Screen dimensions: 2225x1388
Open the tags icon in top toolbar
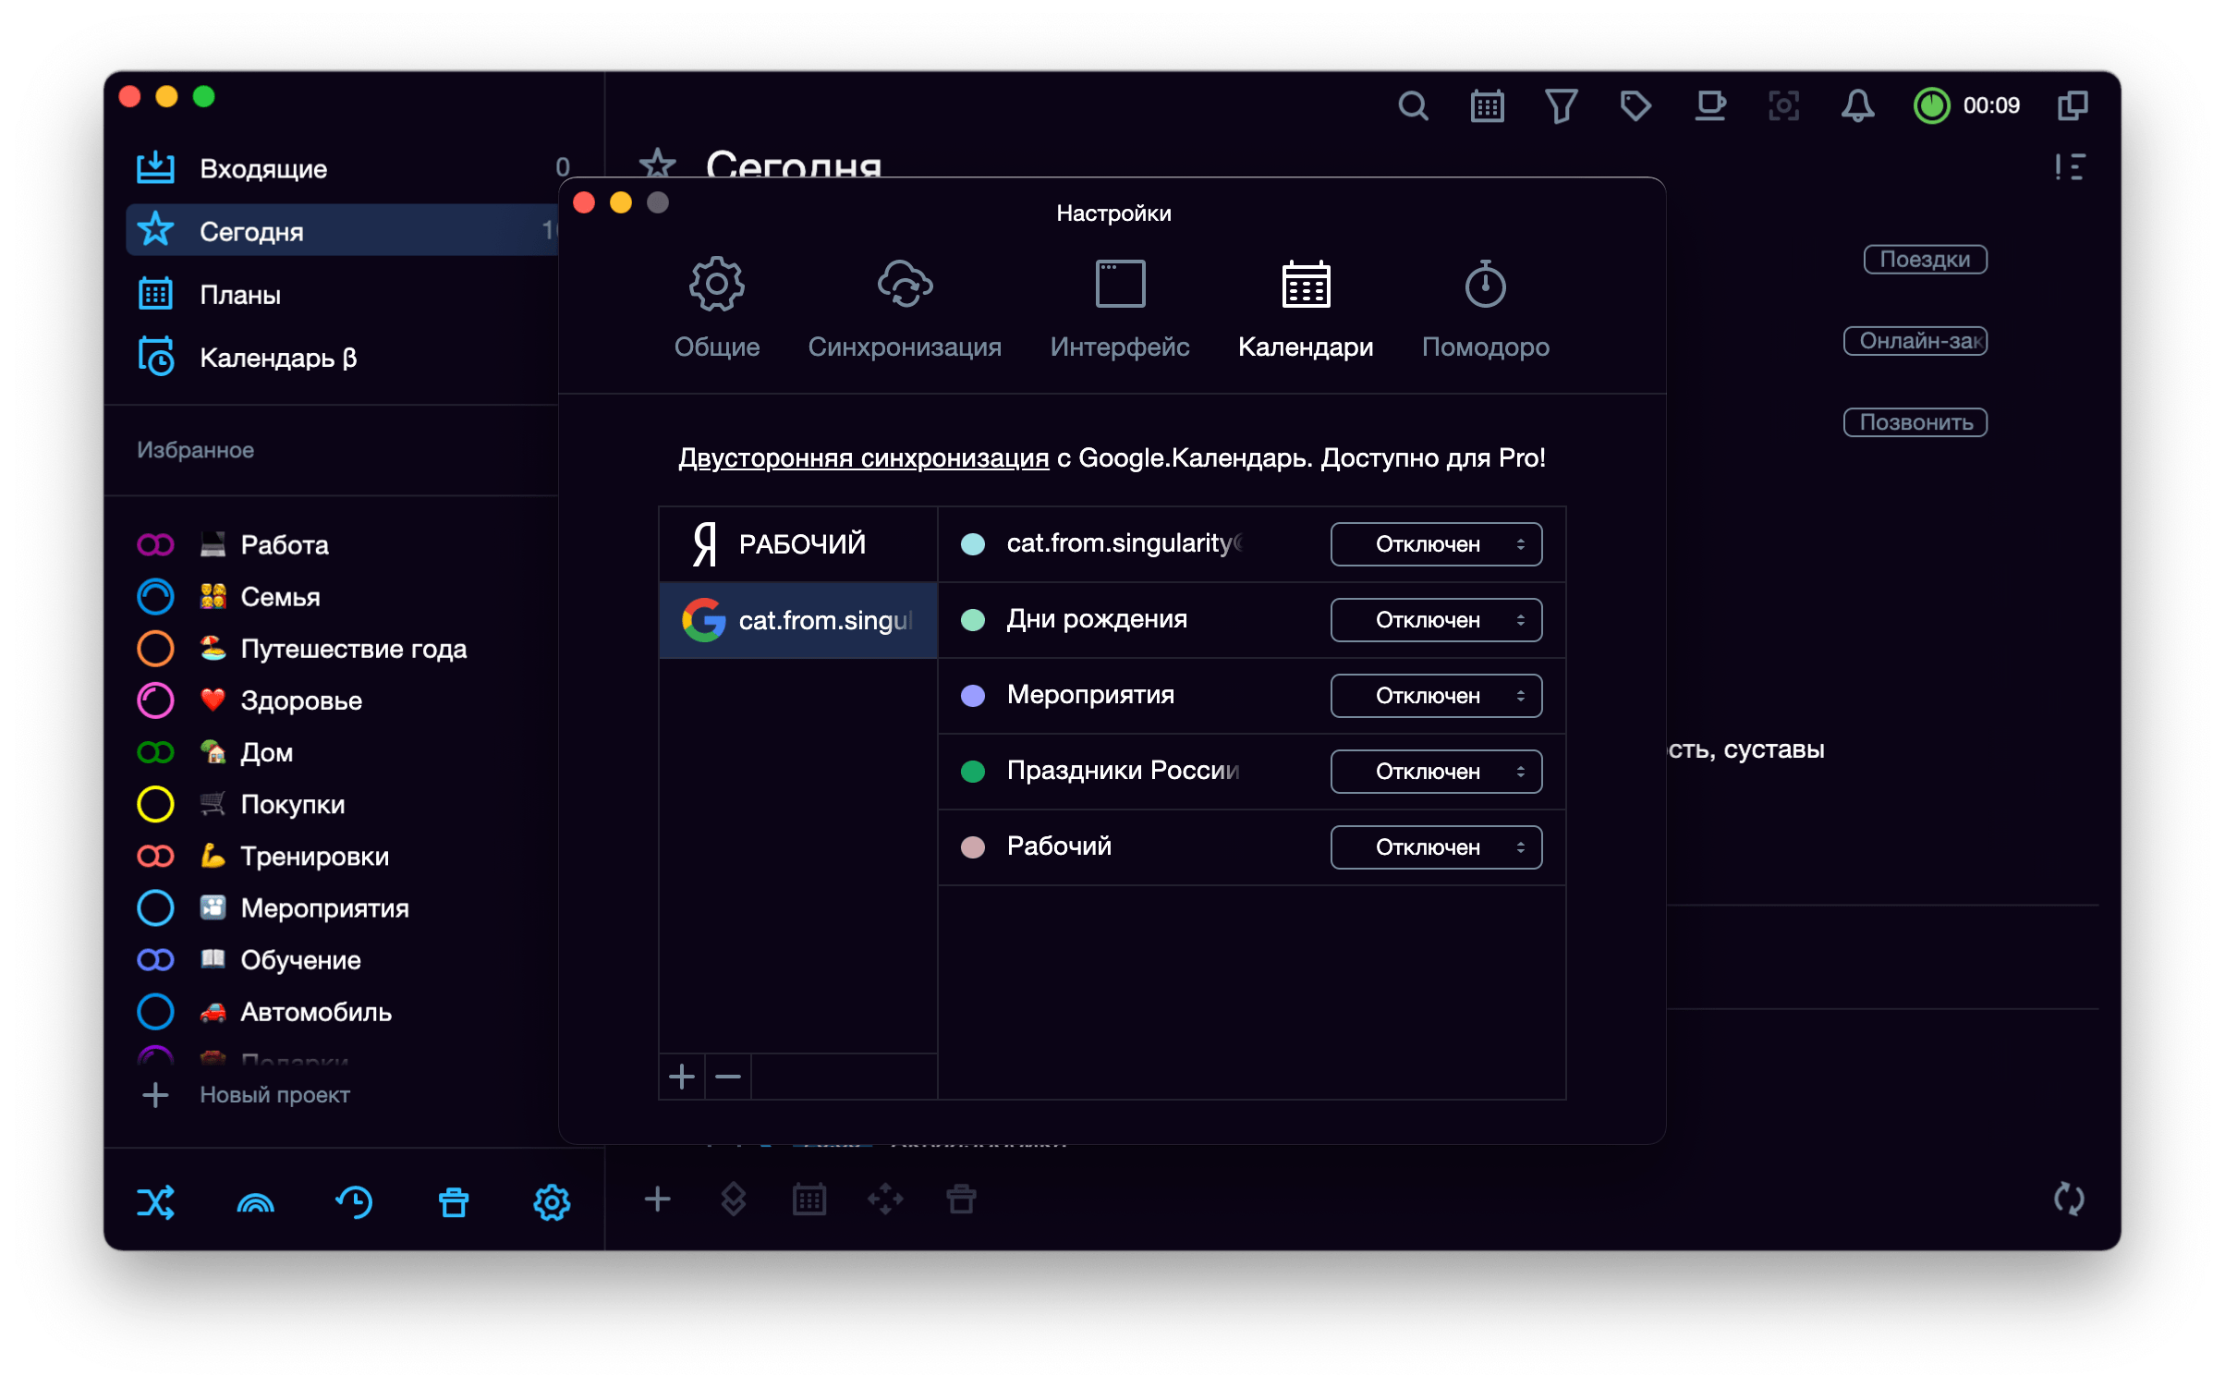coord(1635,106)
